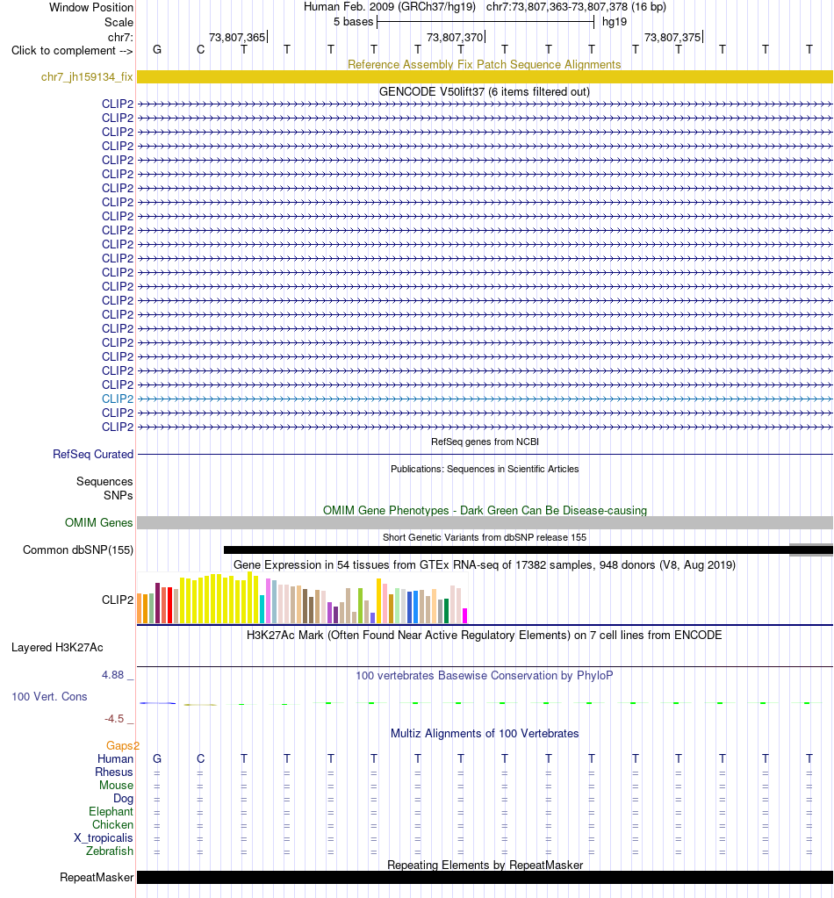The width and height of the screenshot is (834, 898).
Task: Click 'Click to complement -->' to complement bases
Action: (72, 50)
